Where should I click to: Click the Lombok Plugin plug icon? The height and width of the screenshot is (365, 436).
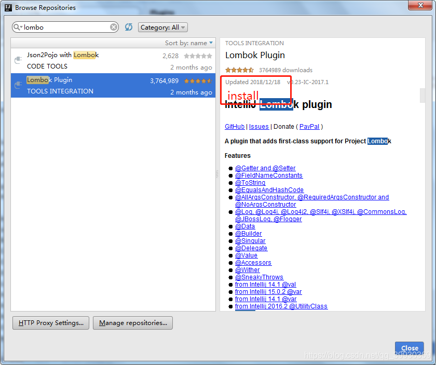[x=18, y=85]
